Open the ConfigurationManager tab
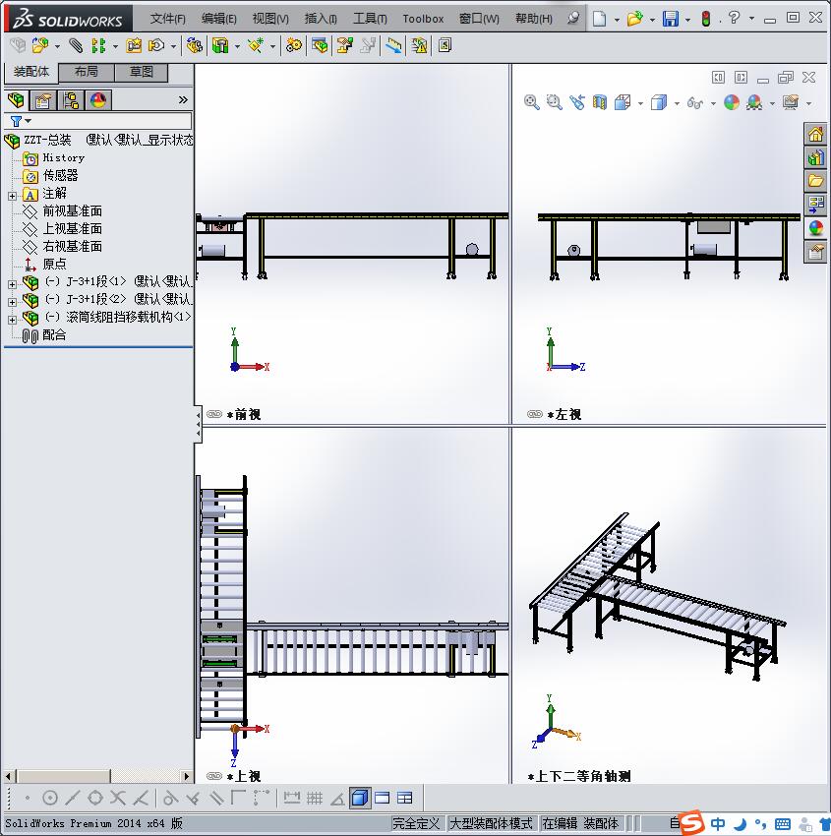This screenshot has height=836, width=831. pos(71,99)
